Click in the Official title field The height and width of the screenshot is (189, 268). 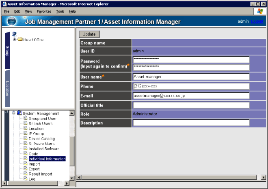[191, 105]
